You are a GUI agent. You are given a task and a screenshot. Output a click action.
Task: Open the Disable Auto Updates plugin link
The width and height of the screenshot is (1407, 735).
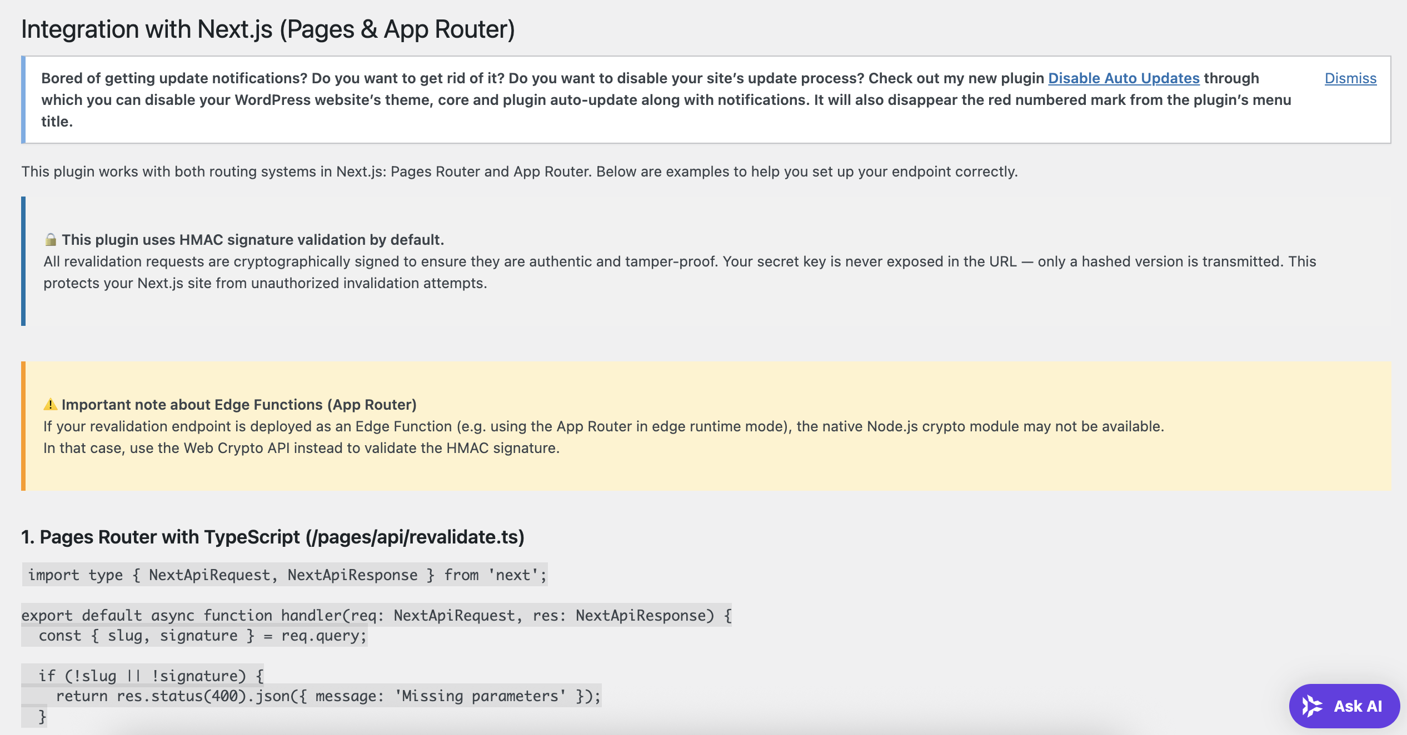(x=1124, y=78)
